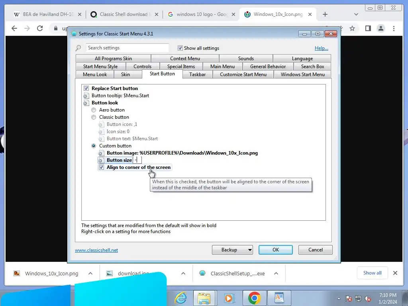This screenshot has height=306, width=408.
Task: Open the Backup dropdown button
Action: 232,250
